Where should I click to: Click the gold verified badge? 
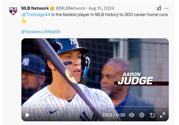52,8
